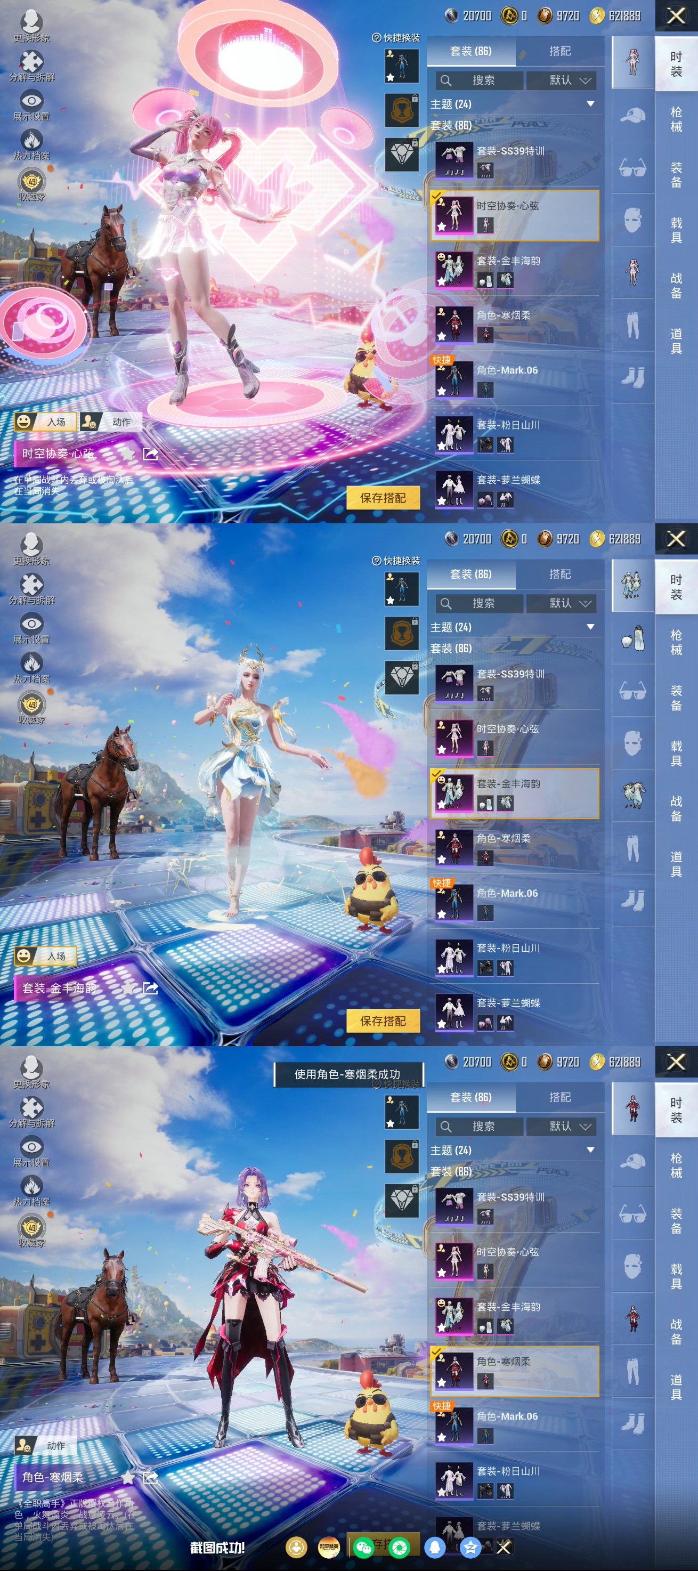Open 分解与拆解 in the top screenshot
This screenshot has height=1571, width=698.
(x=31, y=65)
